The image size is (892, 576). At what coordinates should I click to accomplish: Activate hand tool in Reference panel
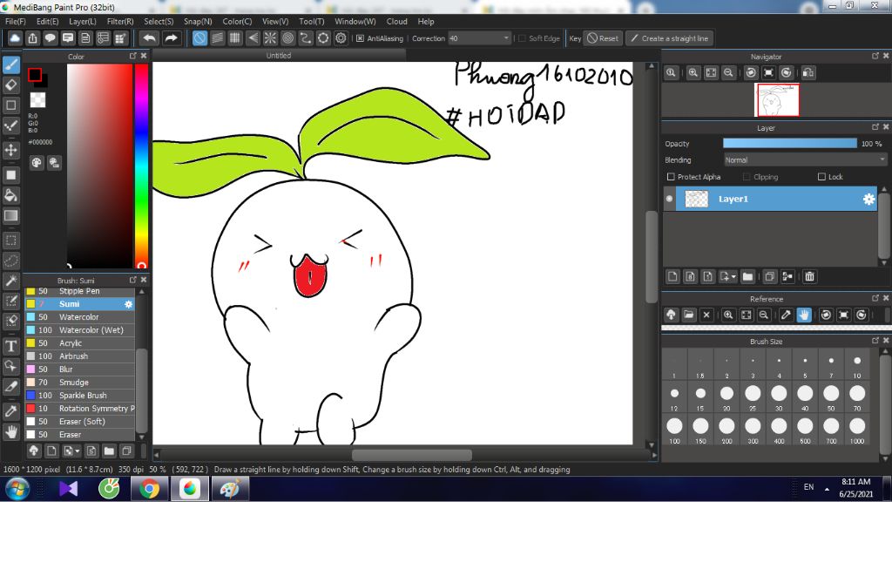pos(804,315)
